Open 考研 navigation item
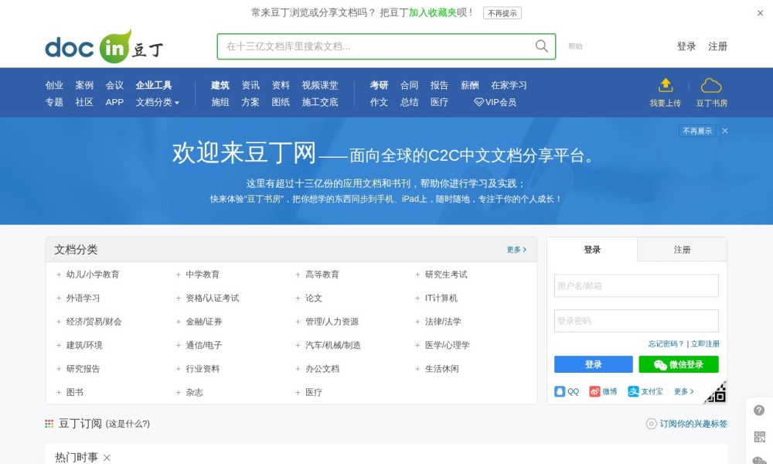 tap(379, 85)
